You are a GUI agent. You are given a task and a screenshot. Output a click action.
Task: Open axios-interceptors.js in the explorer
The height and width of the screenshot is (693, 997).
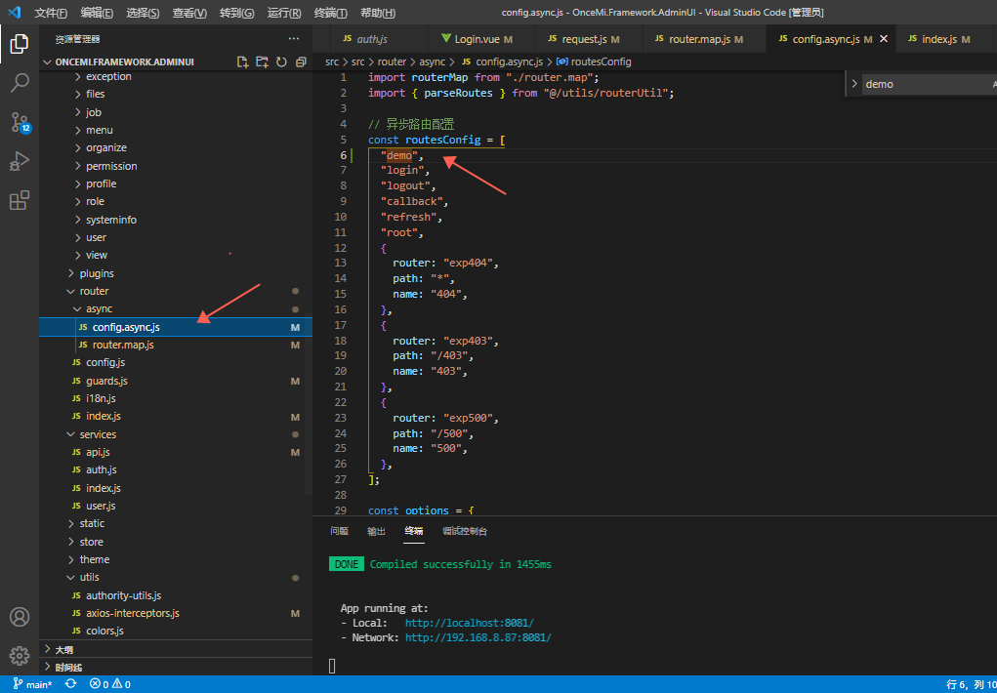(176, 614)
